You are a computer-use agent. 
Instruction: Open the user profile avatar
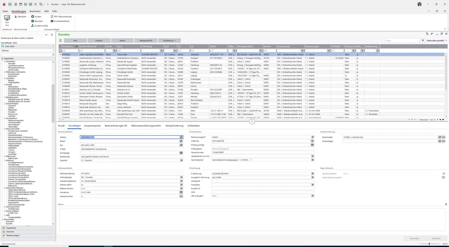coord(419,4)
